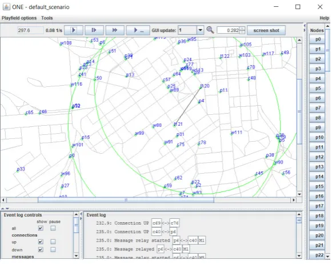This screenshot has width=332, height=264.
Task: Click node c65 on the map
Action: 29,113
